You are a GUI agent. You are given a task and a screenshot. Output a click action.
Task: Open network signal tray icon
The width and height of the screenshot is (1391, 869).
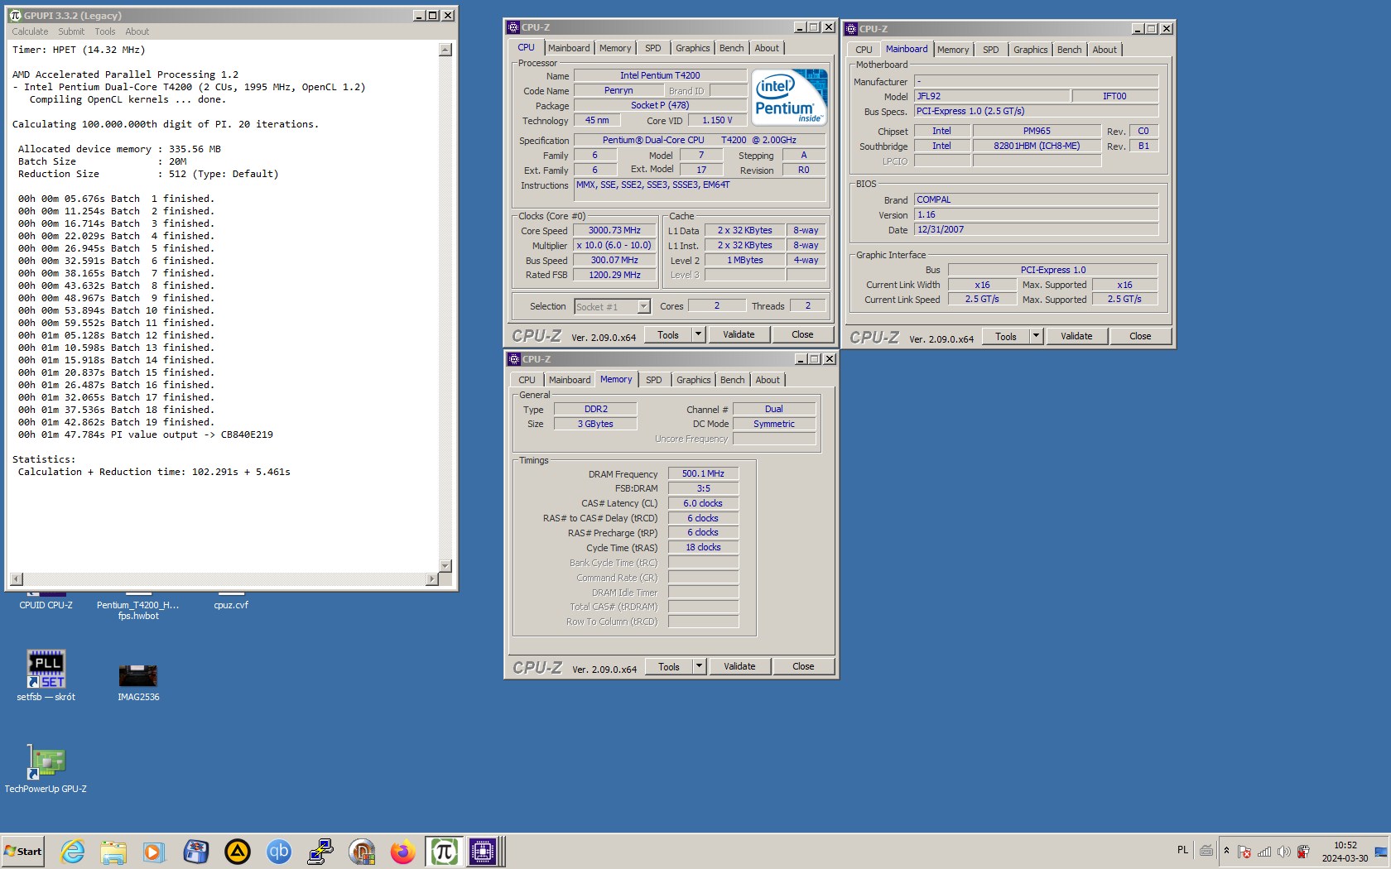(1264, 852)
